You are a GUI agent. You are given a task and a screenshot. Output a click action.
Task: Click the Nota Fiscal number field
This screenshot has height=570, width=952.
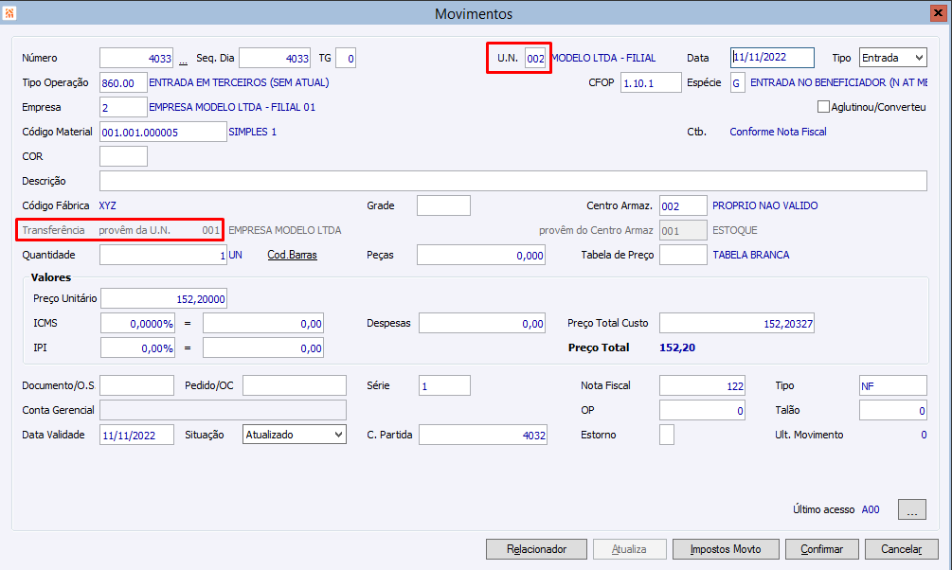pyautogui.click(x=703, y=385)
